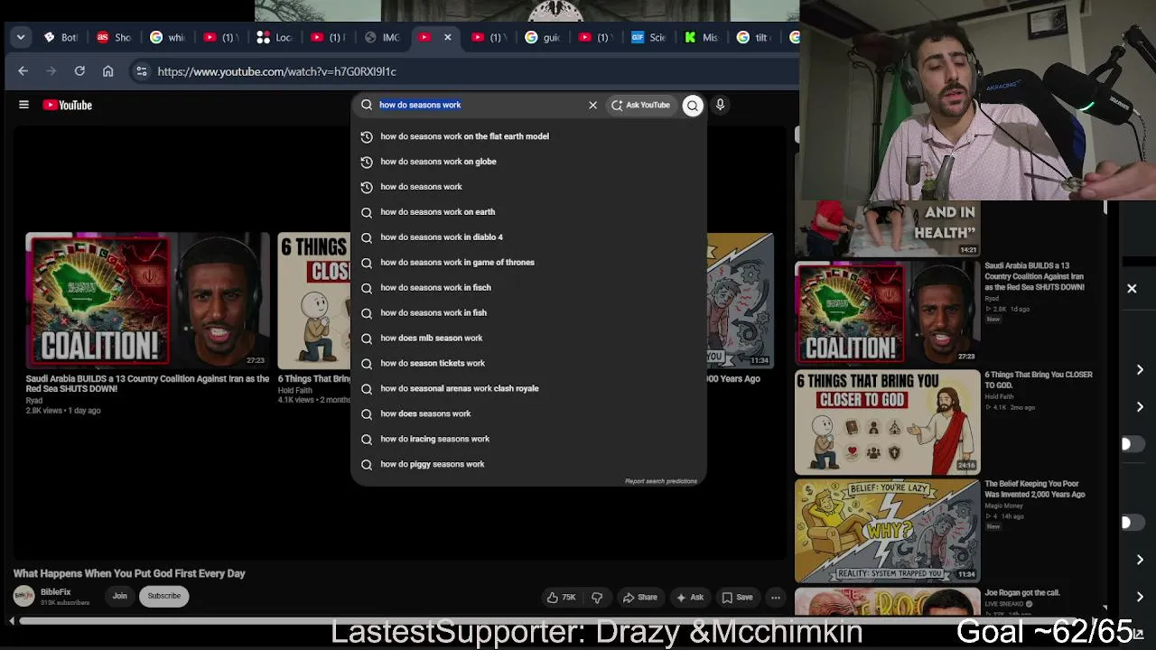Open the Saudi Arabia COALITION end-screen thumbnail
Image resolution: width=1156 pixels, height=650 pixels.
pyautogui.click(x=147, y=300)
